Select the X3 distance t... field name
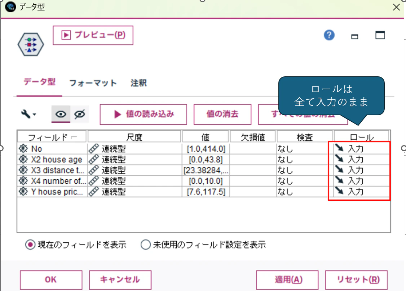The image size is (406, 291). click(58, 170)
